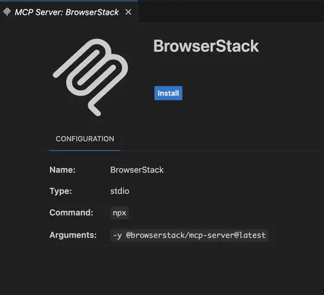Click the large MCP server logo
The image size is (324, 295).
(90, 78)
